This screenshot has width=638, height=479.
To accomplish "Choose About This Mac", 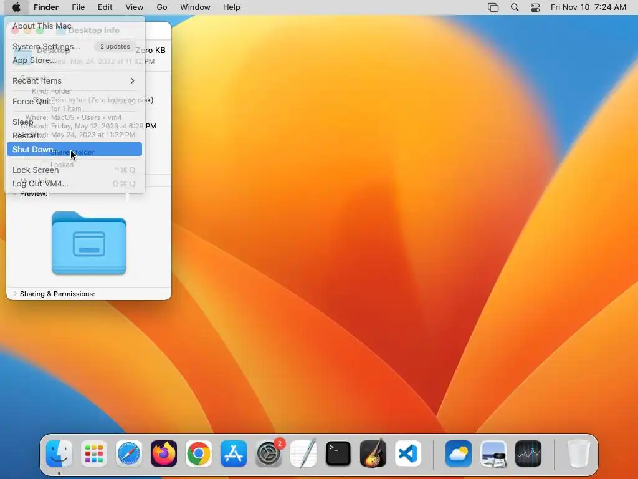I will [75, 26].
